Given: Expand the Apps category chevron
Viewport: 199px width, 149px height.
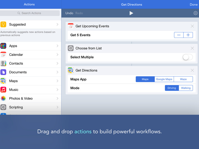Looking at the screenshot, I should [x=57, y=46].
